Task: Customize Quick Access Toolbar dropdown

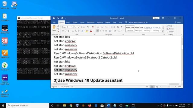Action: click(x=66, y=18)
